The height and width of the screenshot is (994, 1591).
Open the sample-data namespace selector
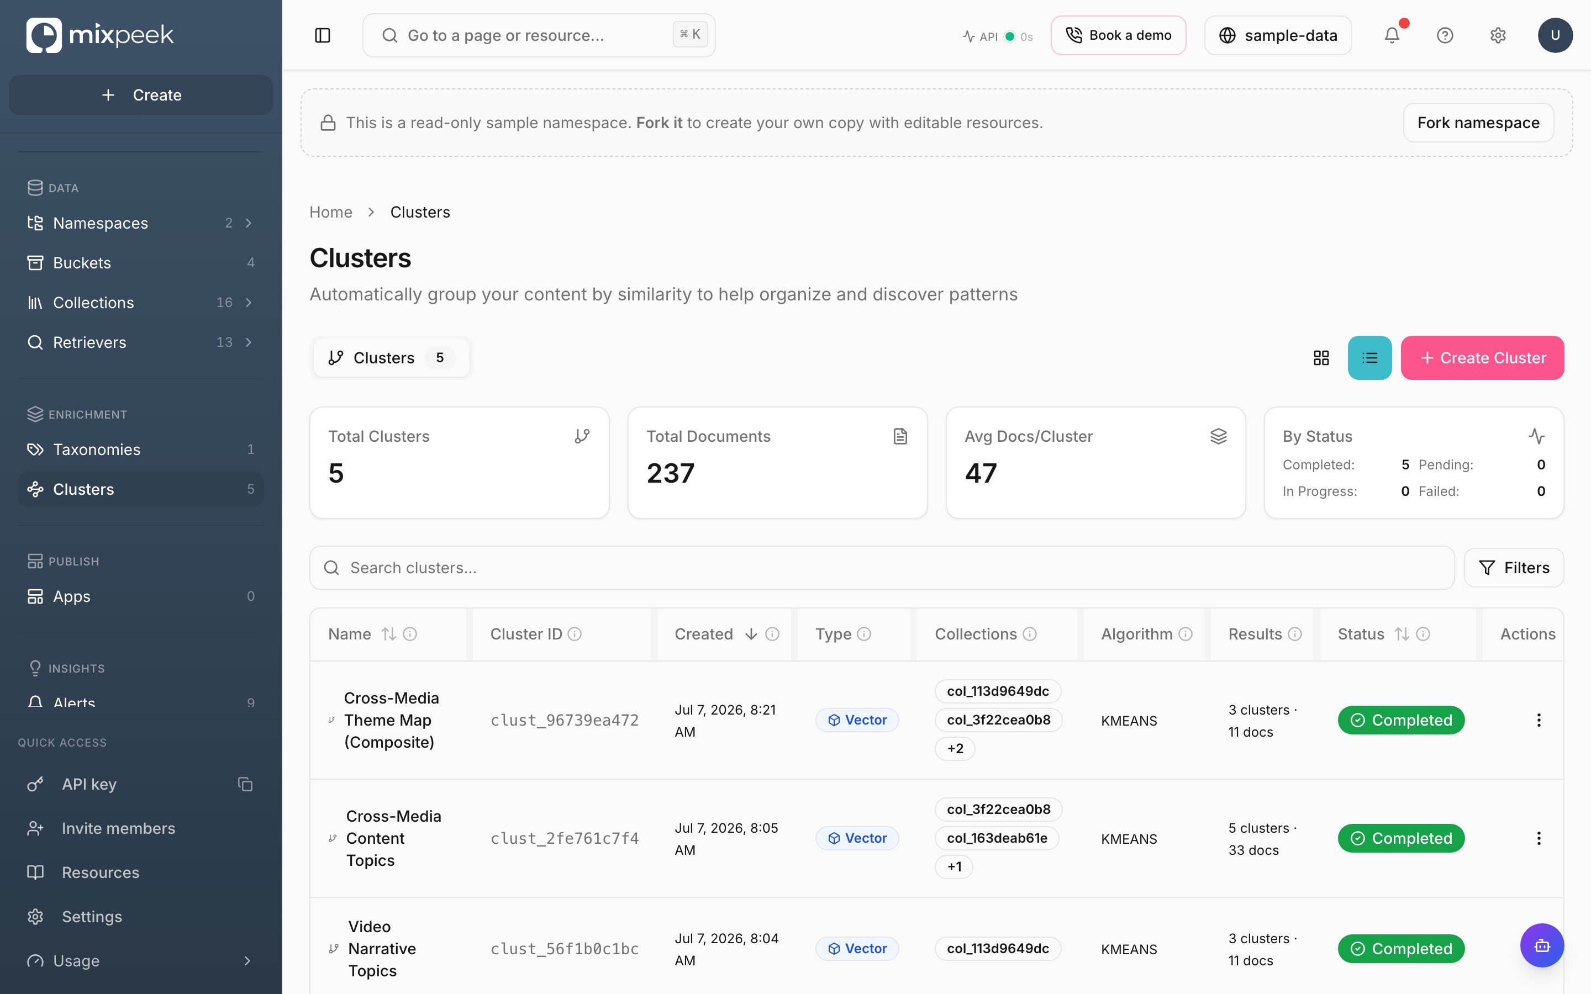tap(1277, 35)
